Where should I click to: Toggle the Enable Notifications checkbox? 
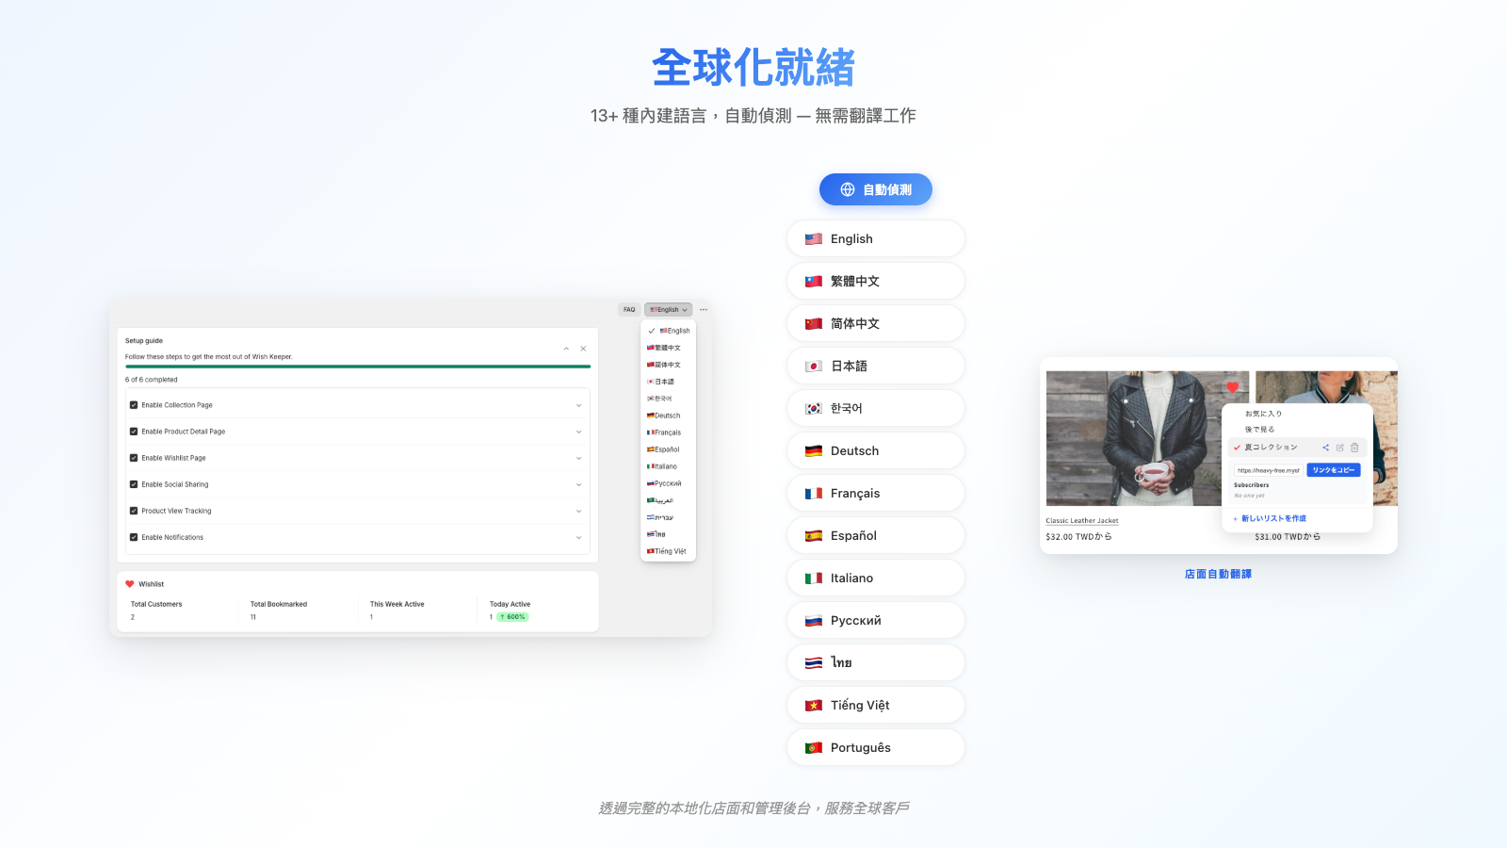click(134, 537)
